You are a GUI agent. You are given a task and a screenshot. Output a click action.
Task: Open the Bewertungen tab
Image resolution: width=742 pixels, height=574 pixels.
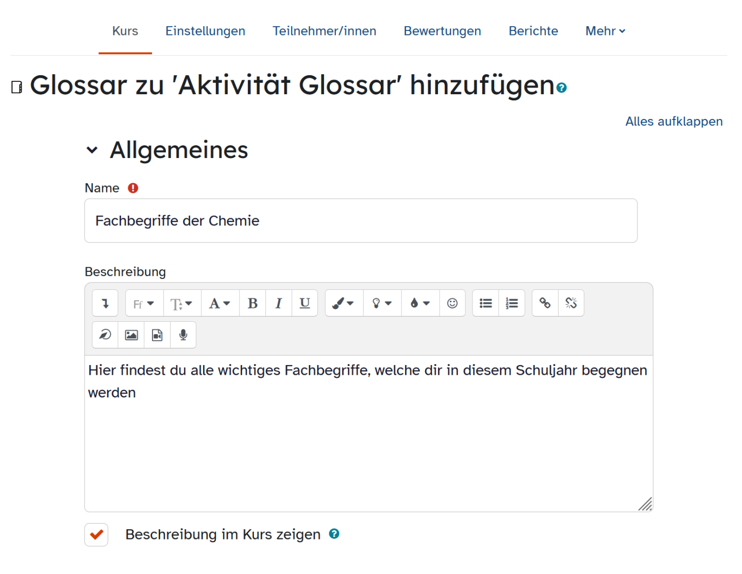coord(442,31)
